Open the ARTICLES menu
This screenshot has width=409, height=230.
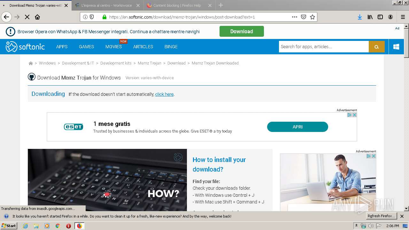143,47
